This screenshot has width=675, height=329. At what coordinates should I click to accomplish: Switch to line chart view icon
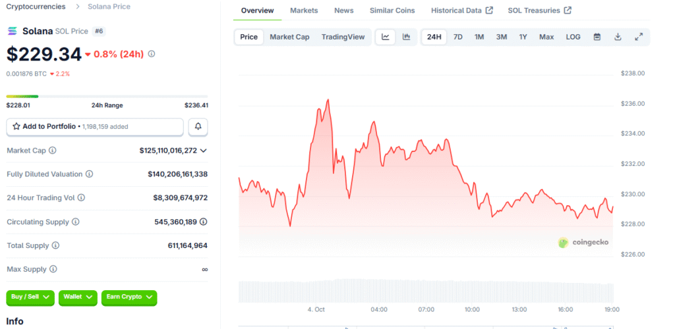point(386,37)
